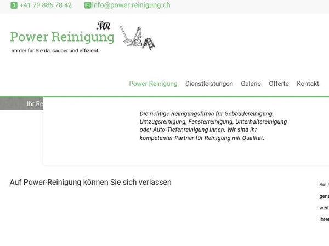329x246 pixels.
Task: Open the Power-Reinigung menu item
Action: pos(153,84)
